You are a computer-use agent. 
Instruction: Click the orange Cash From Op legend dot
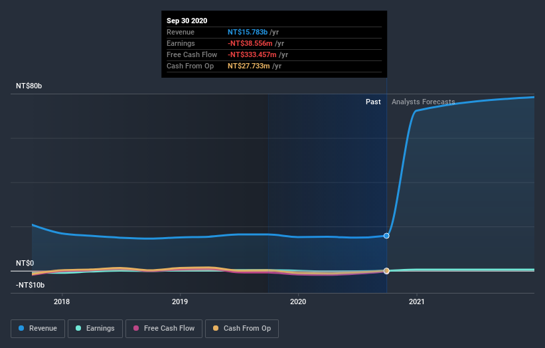(216, 328)
